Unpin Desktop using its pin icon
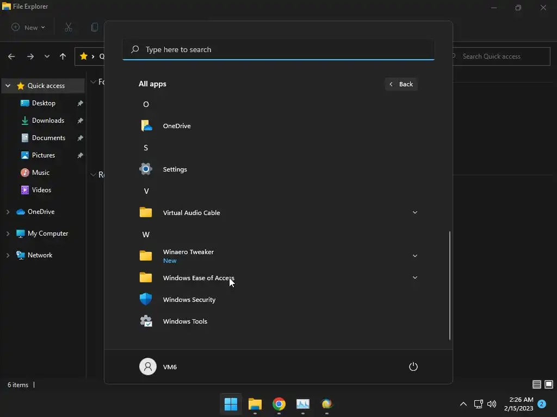This screenshot has height=417, width=557. 81,103
